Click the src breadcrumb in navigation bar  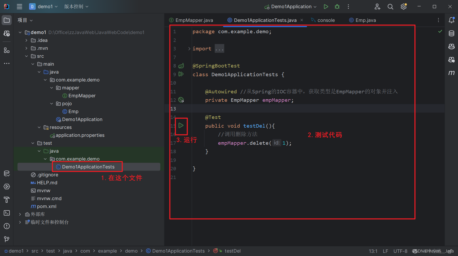point(35,251)
